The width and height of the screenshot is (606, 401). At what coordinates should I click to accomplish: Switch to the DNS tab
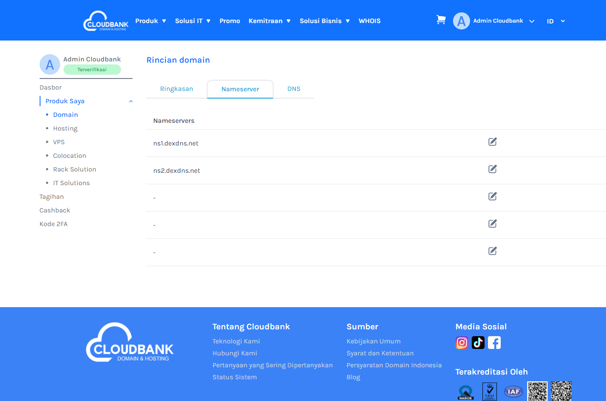tap(294, 89)
